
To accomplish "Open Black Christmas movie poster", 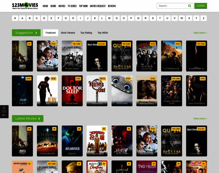I will point(197,56).
